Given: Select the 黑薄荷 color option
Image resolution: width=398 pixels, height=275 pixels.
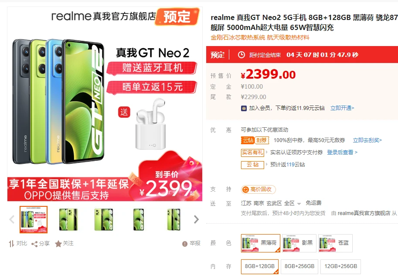Looking at the screenshot, I should coord(260,243).
